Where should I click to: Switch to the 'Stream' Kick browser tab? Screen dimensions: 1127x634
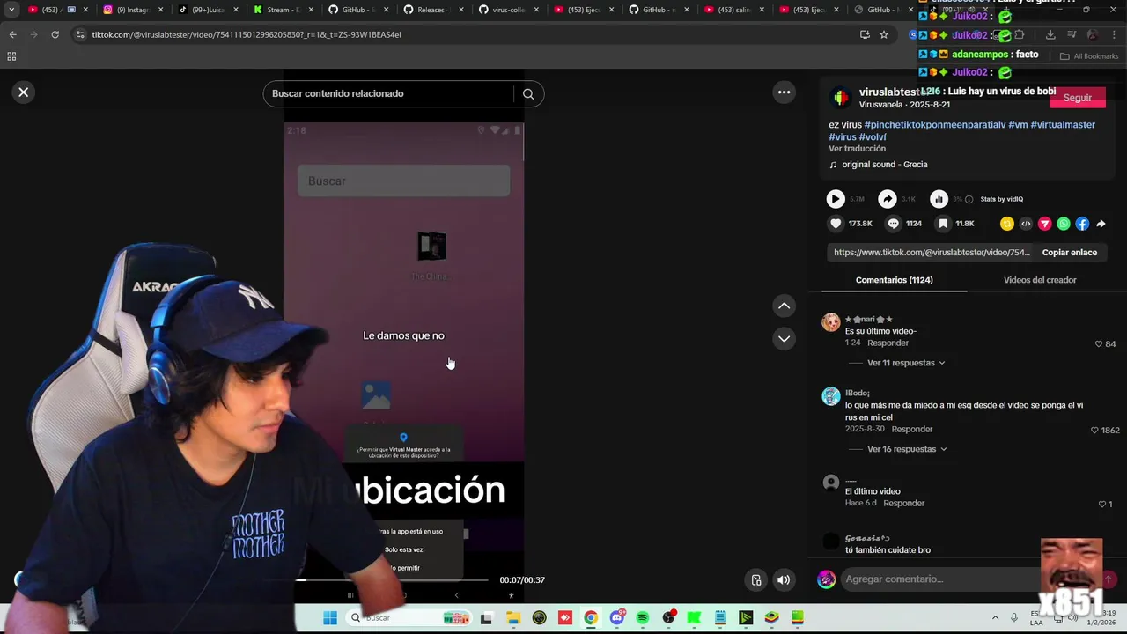pos(284,10)
